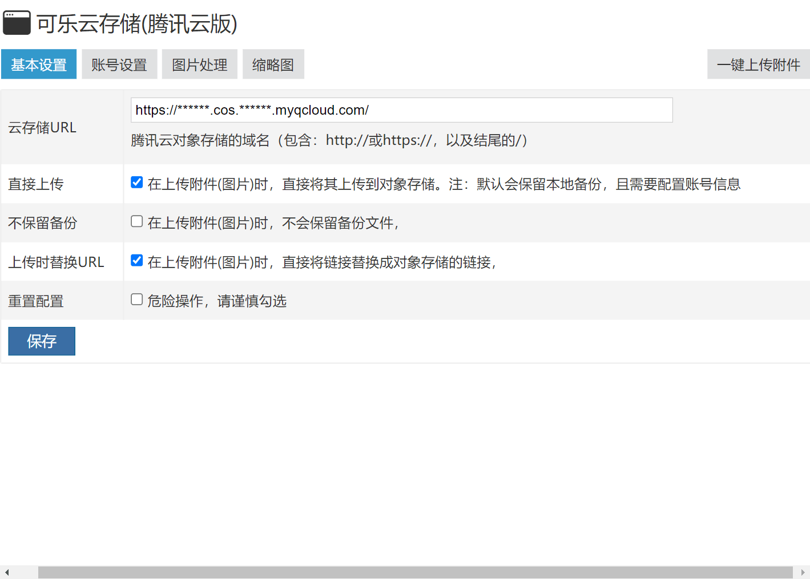The image size is (810, 579).
Task: Open the 基本设置 tab
Action: [x=39, y=64]
